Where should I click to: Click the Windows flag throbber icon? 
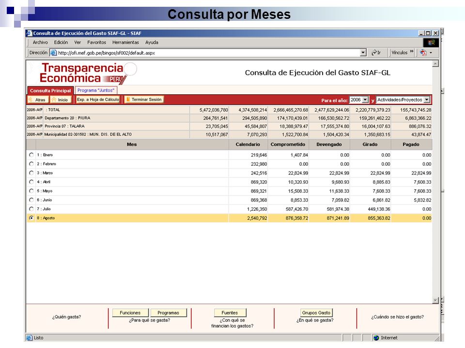[431, 43]
